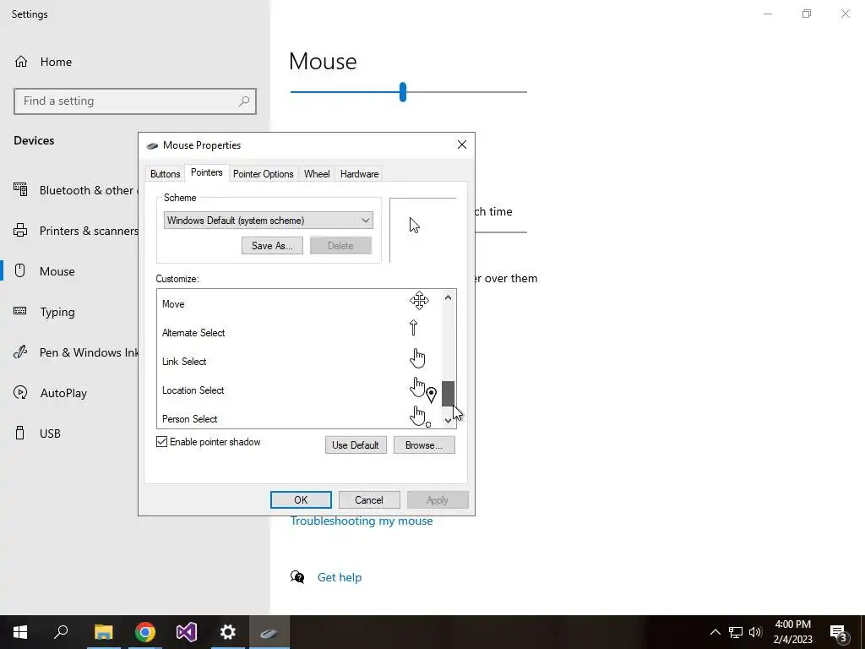Close the Mouse Properties dialog
865x649 pixels.
(462, 145)
